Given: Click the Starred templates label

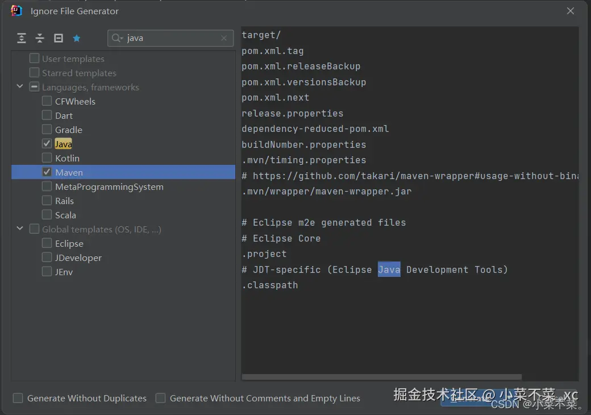Looking at the screenshot, I should coord(79,73).
